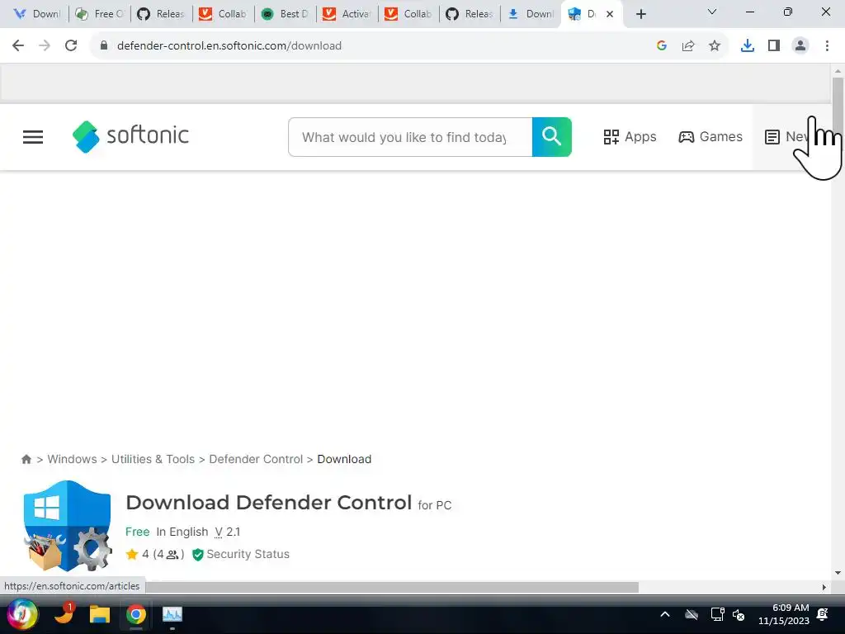Viewport: 845px width, 634px height.
Task: Open a new browser tab
Action: (640, 14)
